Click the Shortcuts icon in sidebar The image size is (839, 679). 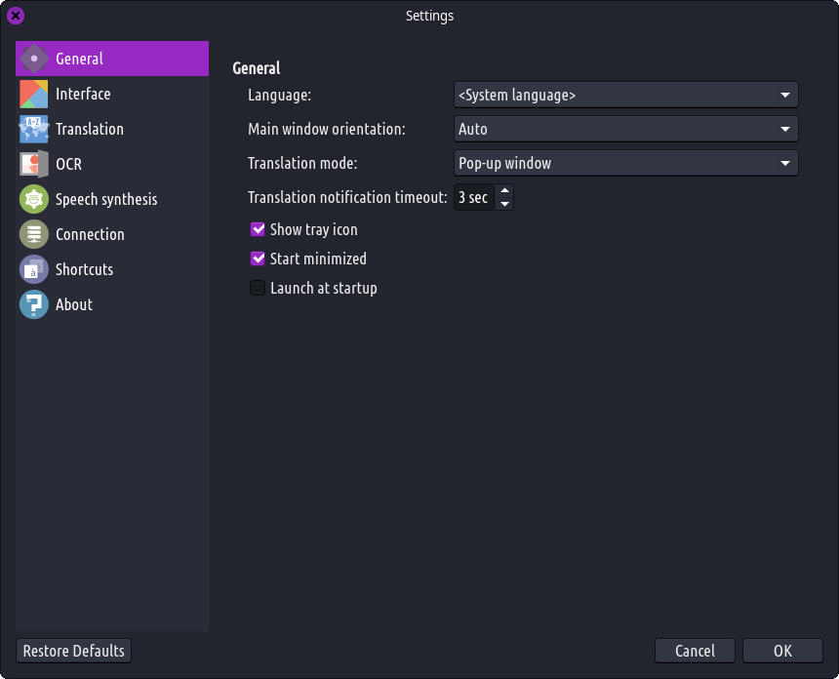click(34, 269)
